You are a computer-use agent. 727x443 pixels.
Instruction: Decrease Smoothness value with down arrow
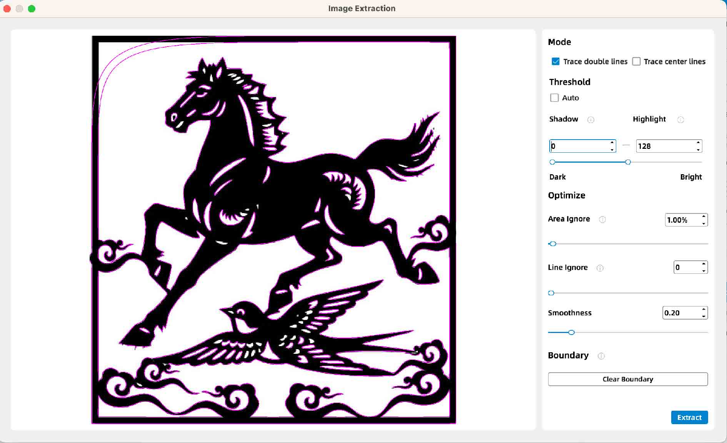pos(704,316)
